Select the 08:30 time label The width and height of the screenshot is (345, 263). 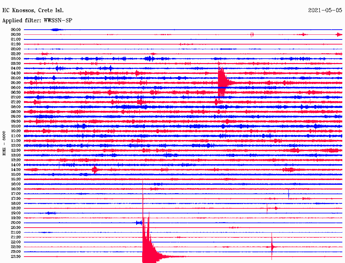(x=16, y=112)
